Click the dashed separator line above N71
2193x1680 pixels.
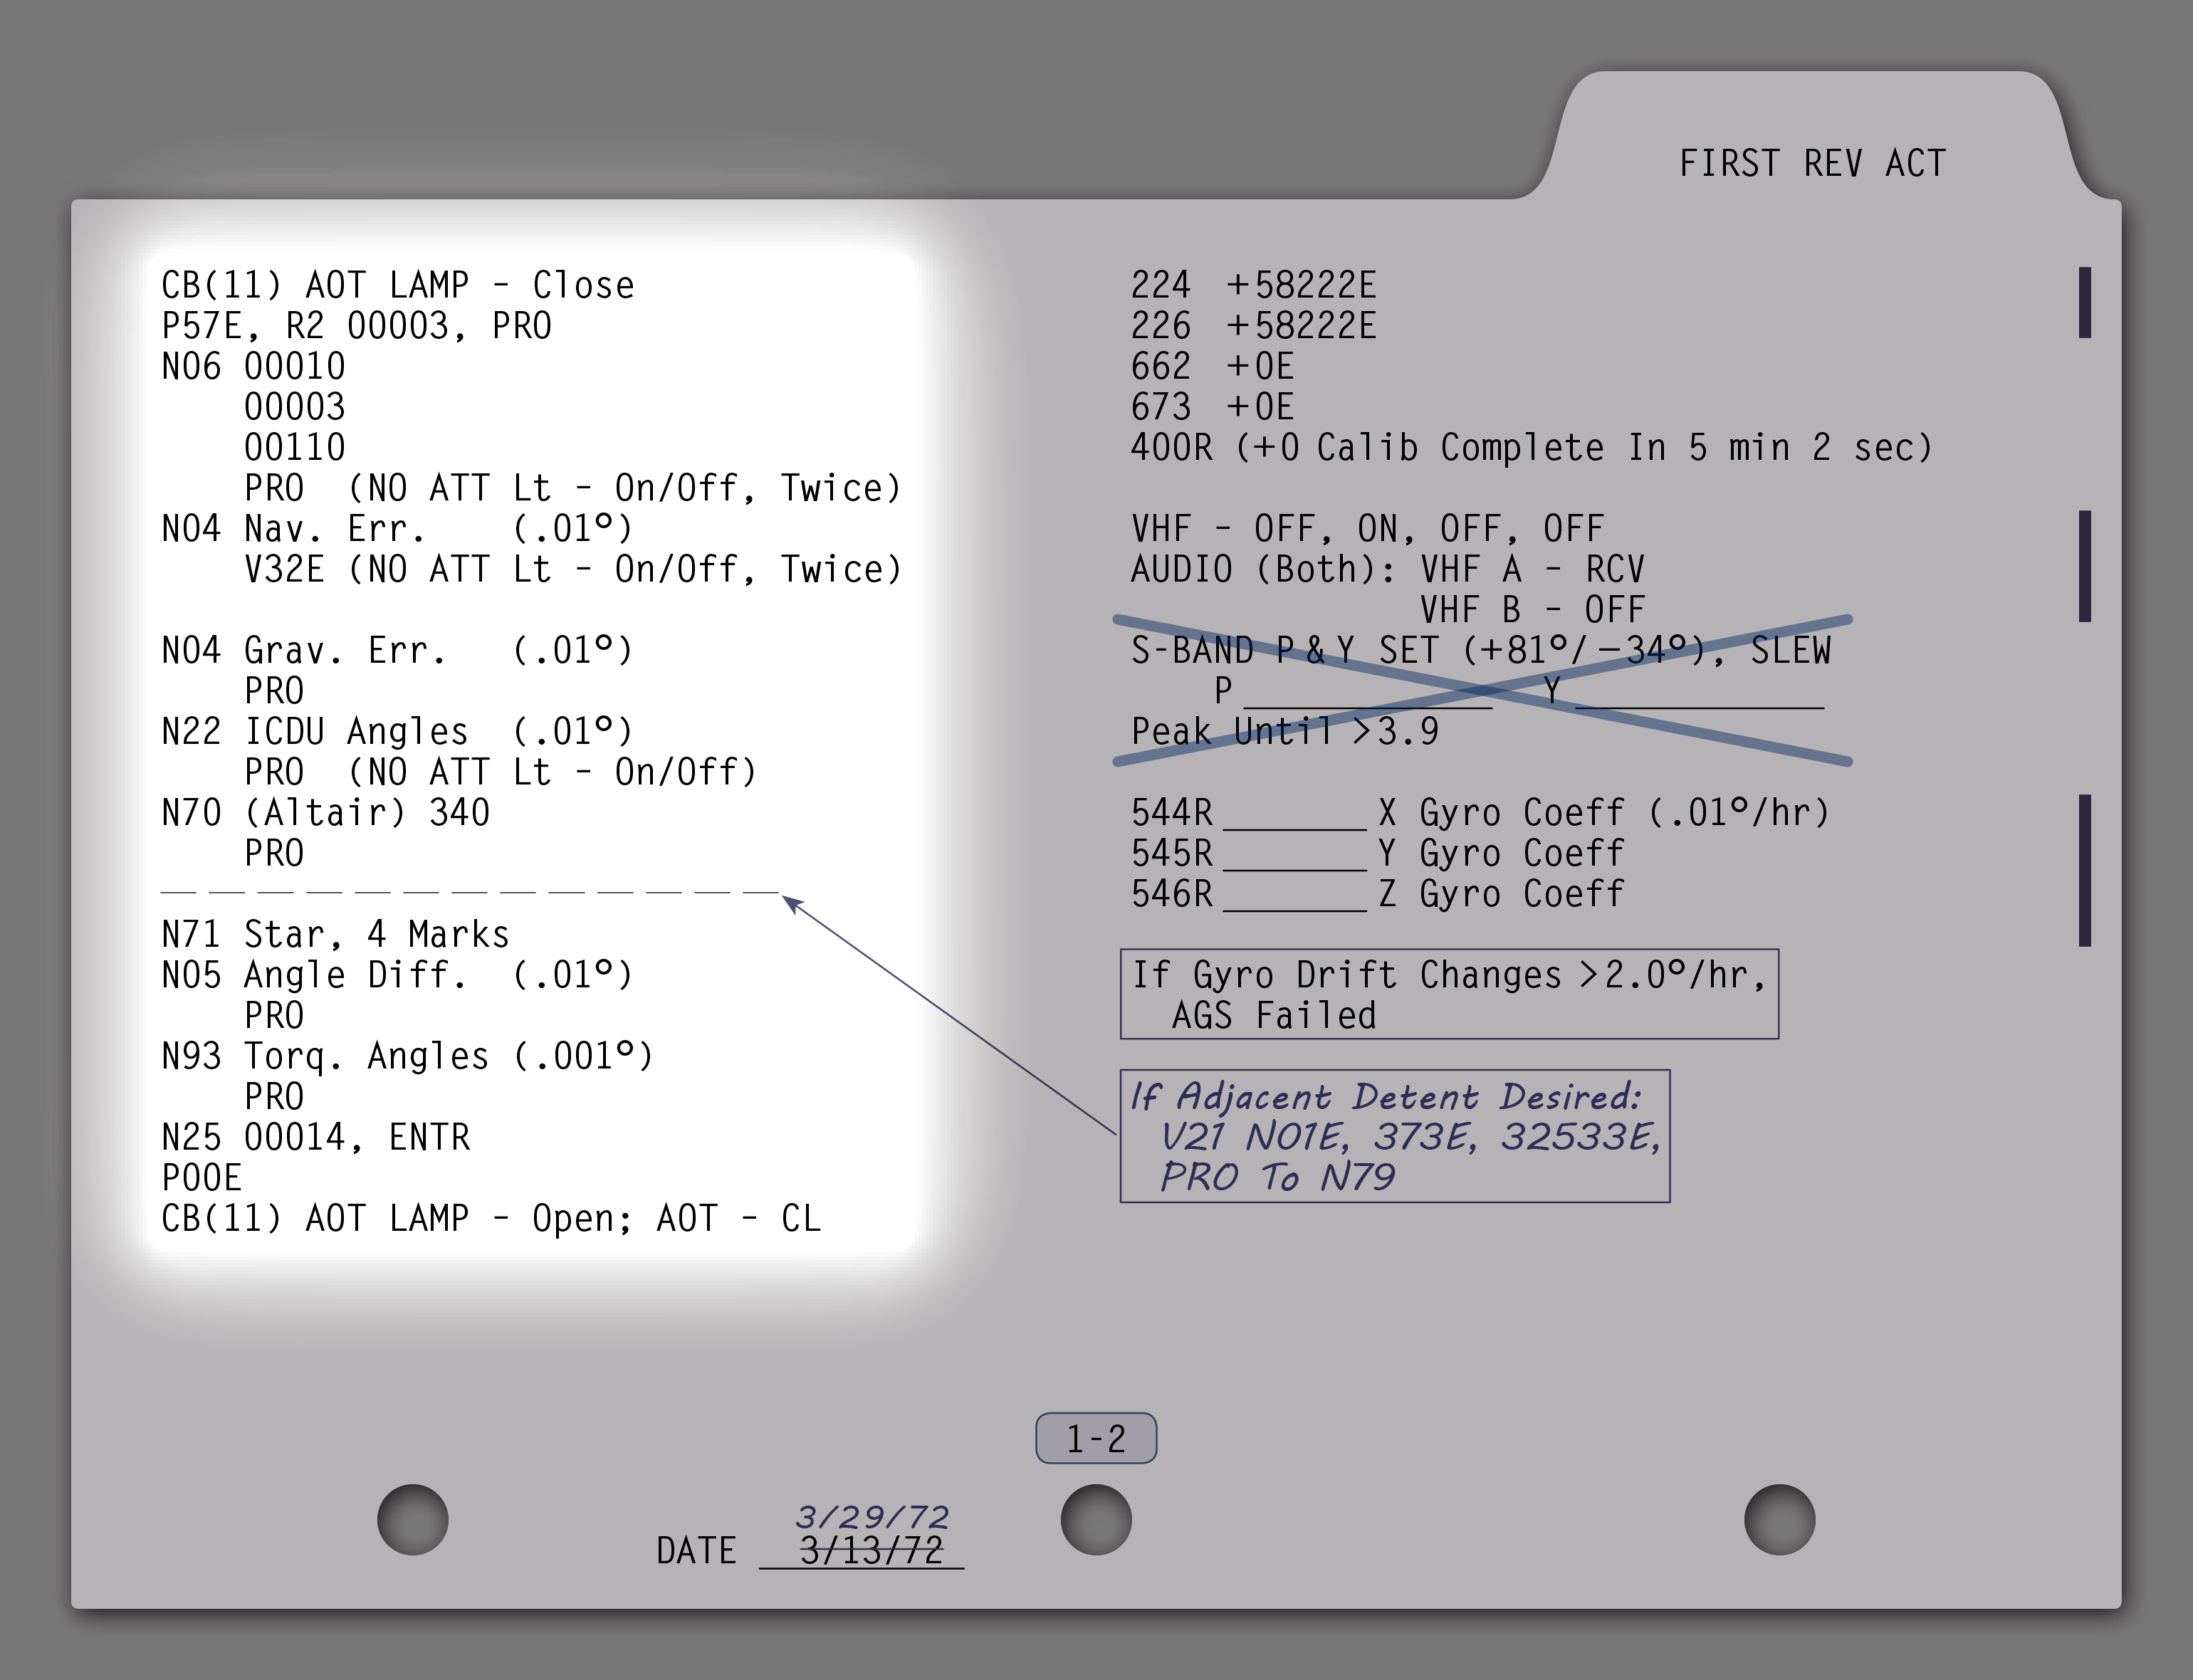pos(469,891)
